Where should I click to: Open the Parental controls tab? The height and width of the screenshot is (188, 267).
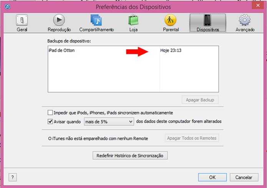[x=171, y=23]
